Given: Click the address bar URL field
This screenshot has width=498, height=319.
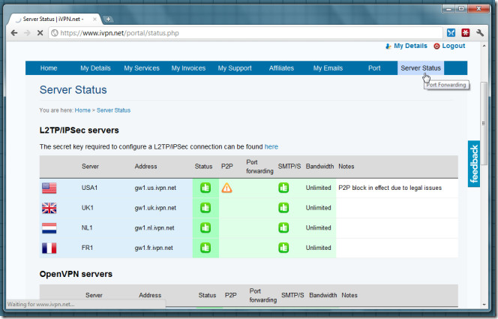Looking at the screenshot, I should point(245,33).
